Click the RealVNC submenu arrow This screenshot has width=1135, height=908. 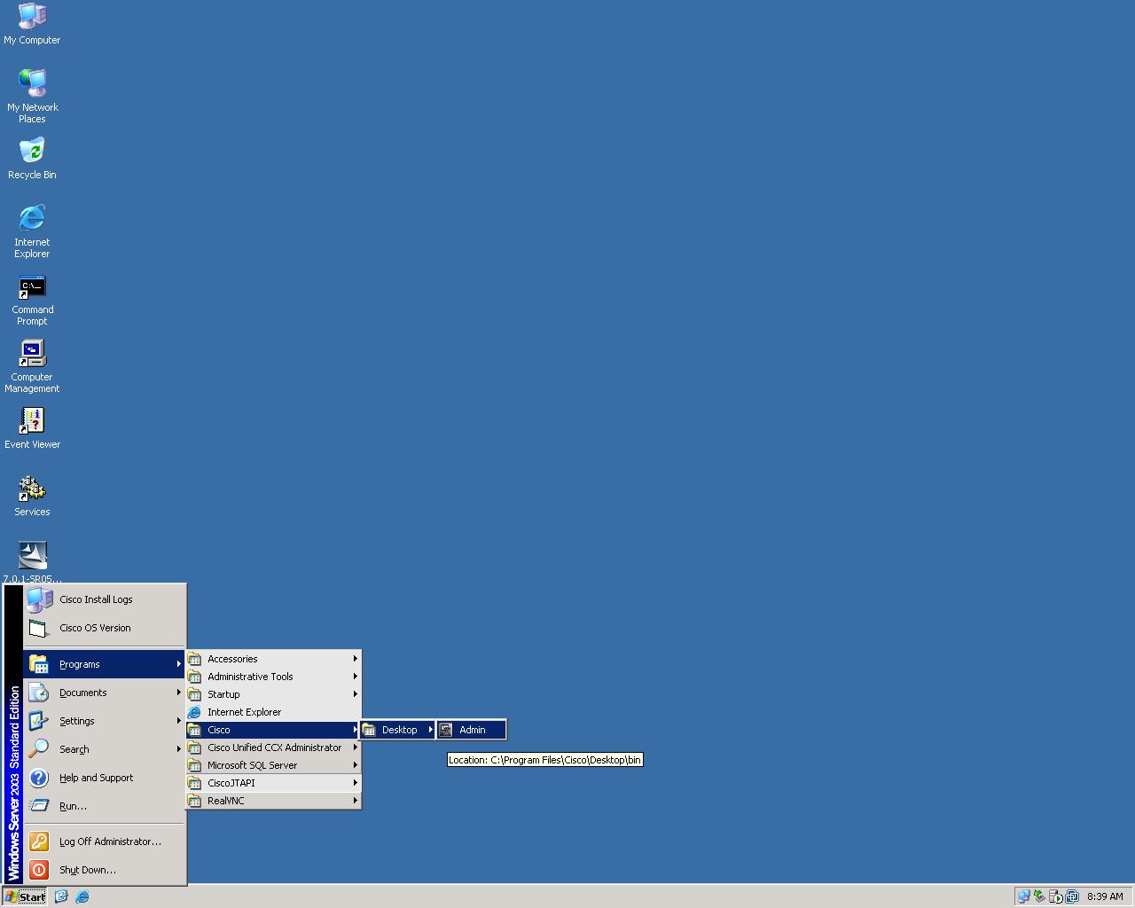point(355,801)
